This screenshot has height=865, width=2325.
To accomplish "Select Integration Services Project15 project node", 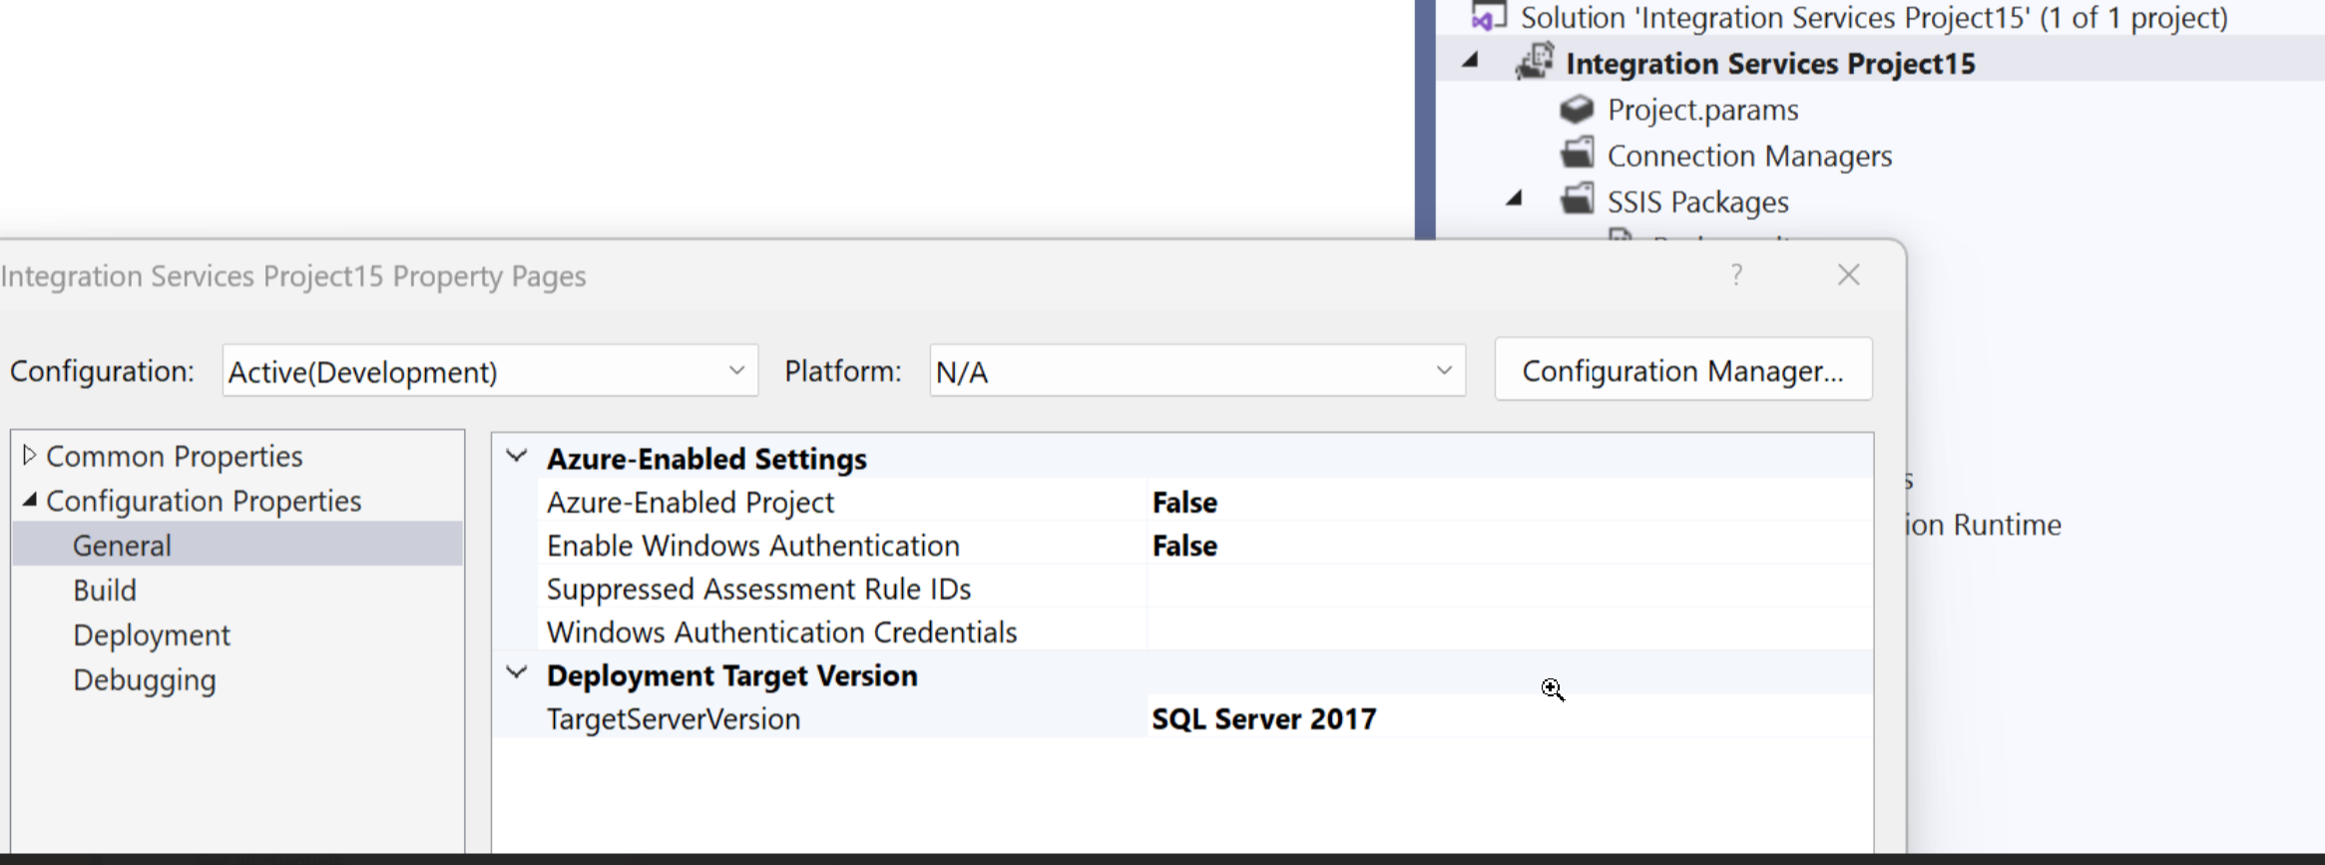I will click(1770, 63).
